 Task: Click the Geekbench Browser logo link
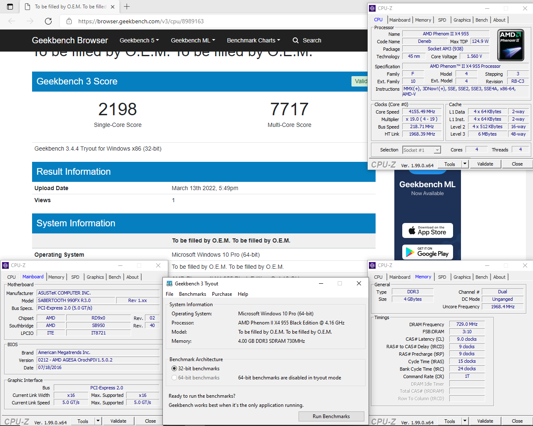tap(70, 40)
